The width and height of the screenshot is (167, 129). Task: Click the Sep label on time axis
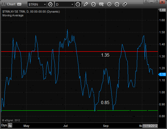[106, 126]
